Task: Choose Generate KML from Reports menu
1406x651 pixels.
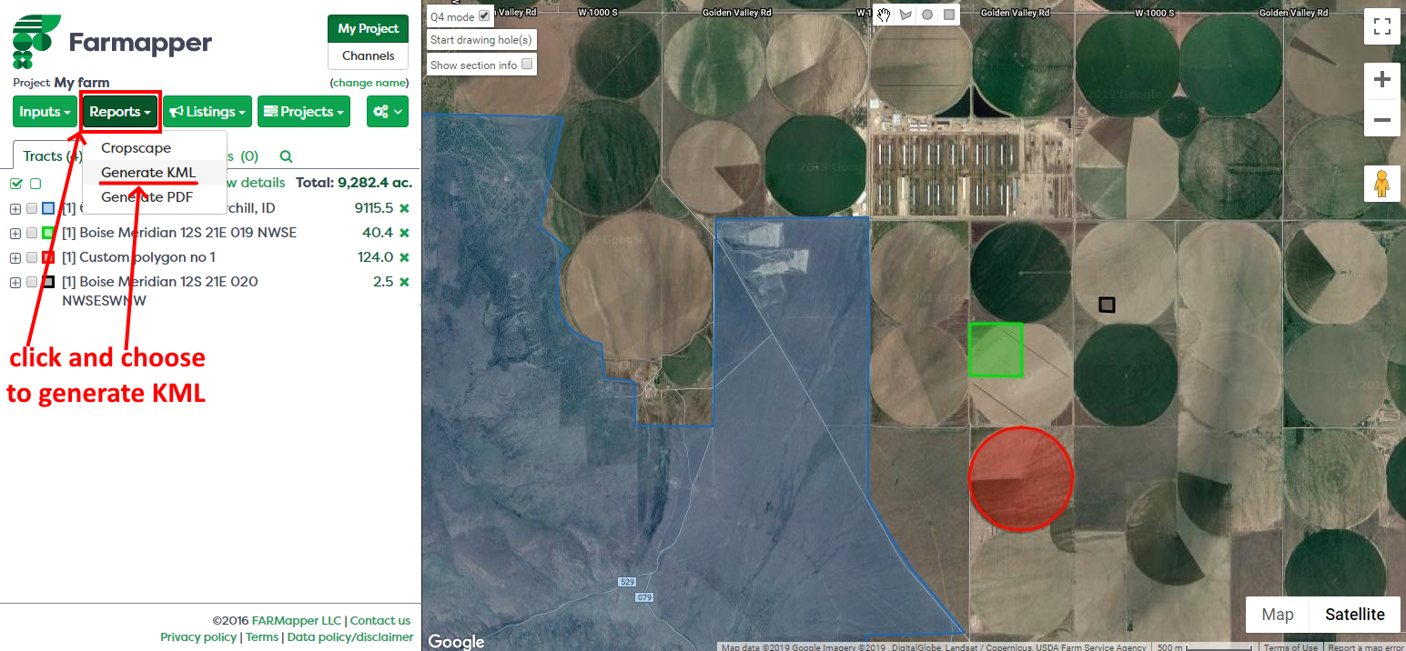Action: pyautogui.click(x=148, y=173)
